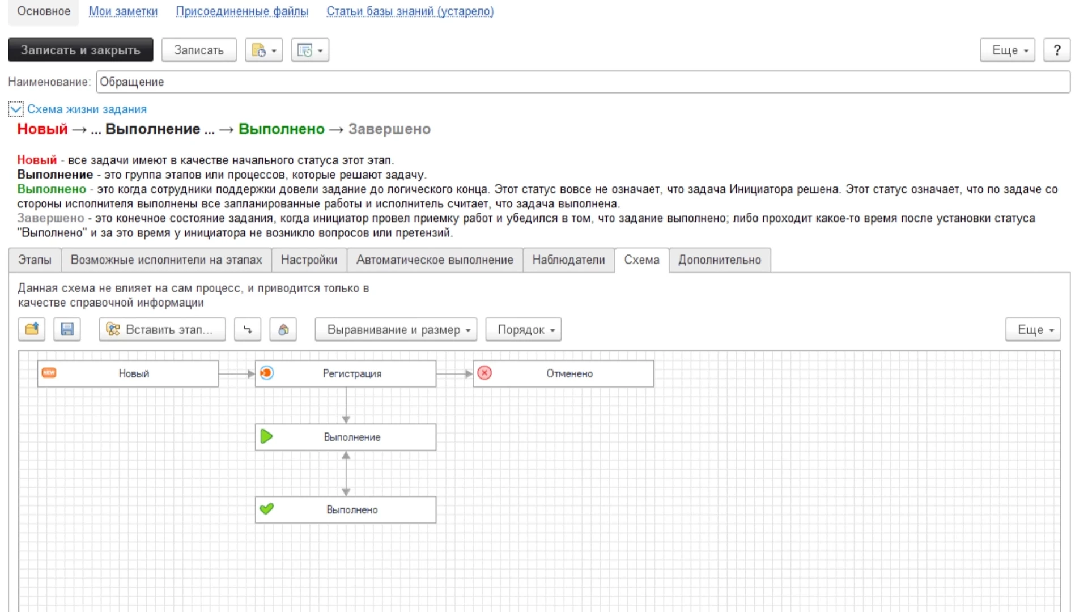Click the green play icon on Выполнение
1088x612 pixels.
click(x=266, y=436)
